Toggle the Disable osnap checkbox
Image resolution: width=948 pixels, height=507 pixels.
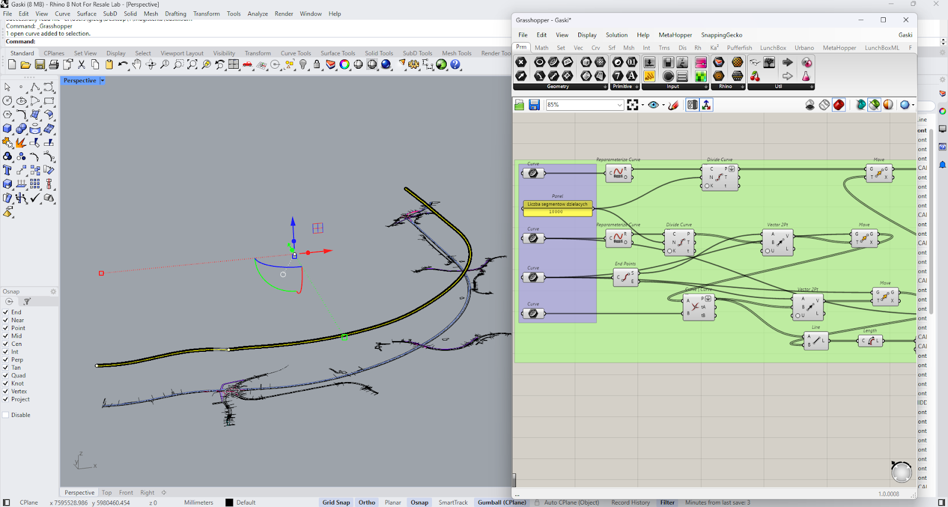click(6, 415)
